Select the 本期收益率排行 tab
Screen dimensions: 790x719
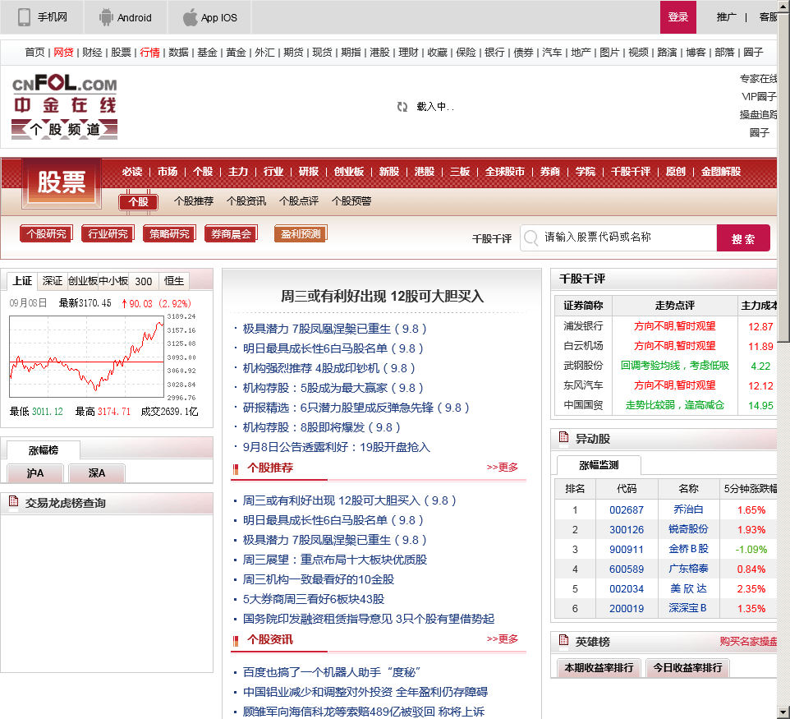pyautogui.click(x=599, y=667)
